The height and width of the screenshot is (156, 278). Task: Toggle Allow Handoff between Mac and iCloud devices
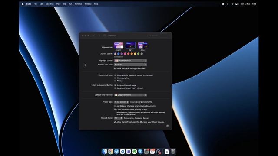click(115, 122)
